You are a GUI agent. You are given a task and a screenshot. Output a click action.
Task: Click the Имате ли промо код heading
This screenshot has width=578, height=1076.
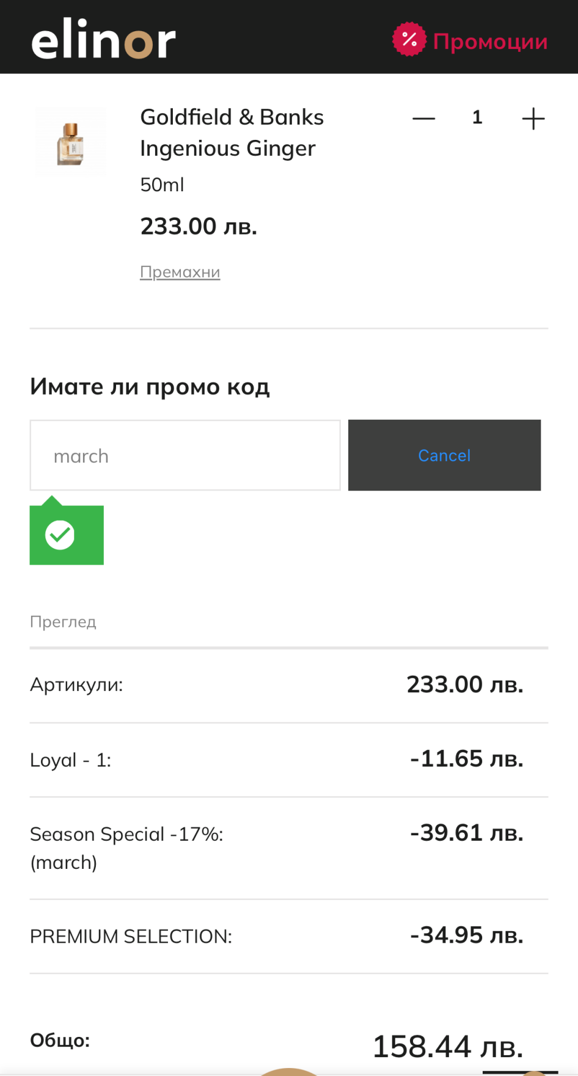(150, 387)
